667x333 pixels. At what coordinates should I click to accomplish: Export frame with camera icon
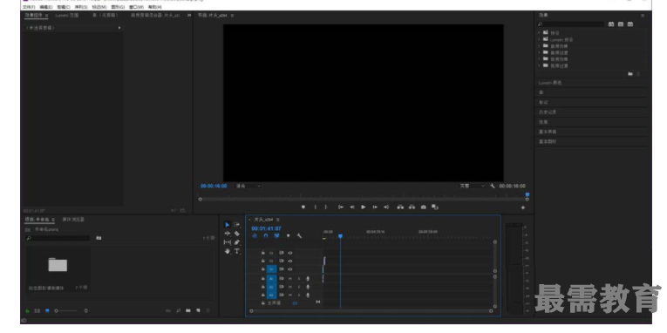(x=423, y=207)
